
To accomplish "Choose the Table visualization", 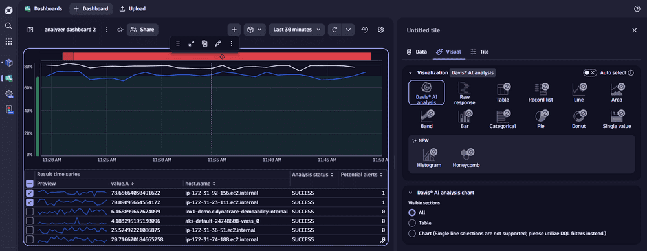I will coord(503,93).
